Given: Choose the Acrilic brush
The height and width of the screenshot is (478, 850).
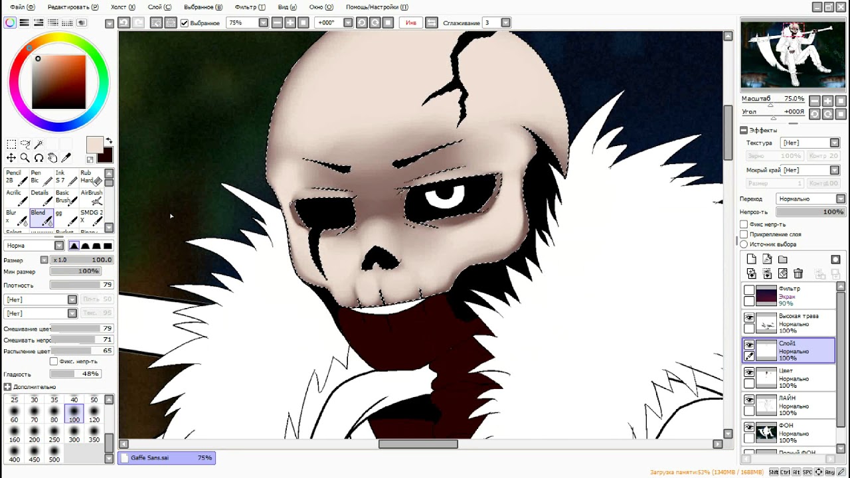Looking at the screenshot, I should click(x=16, y=198).
